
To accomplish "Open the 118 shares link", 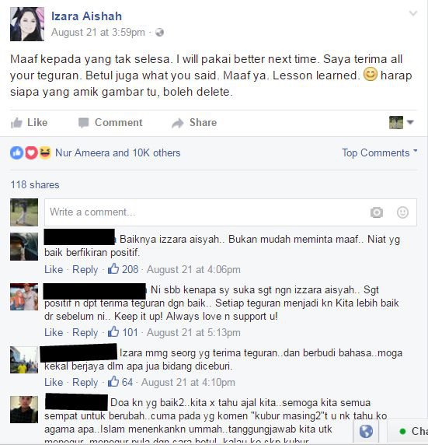I will 35,184.
